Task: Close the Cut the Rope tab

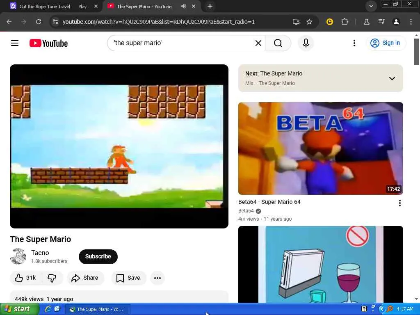Action: 96,6
